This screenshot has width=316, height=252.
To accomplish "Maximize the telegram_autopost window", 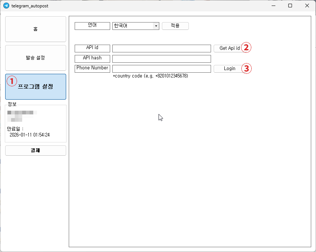I will point(290,6).
